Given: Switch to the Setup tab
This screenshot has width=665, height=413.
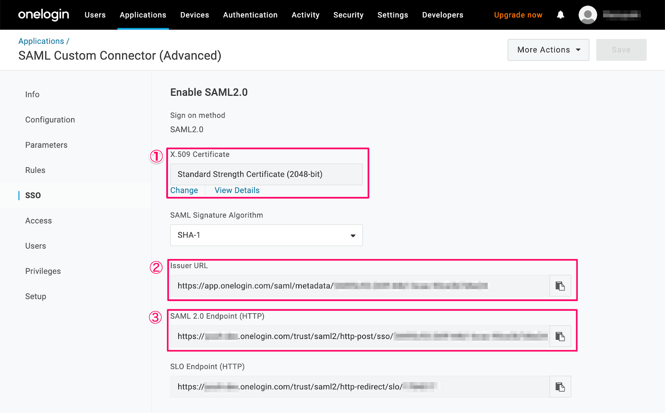Looking at the screenshot, I should coord(36,297).
